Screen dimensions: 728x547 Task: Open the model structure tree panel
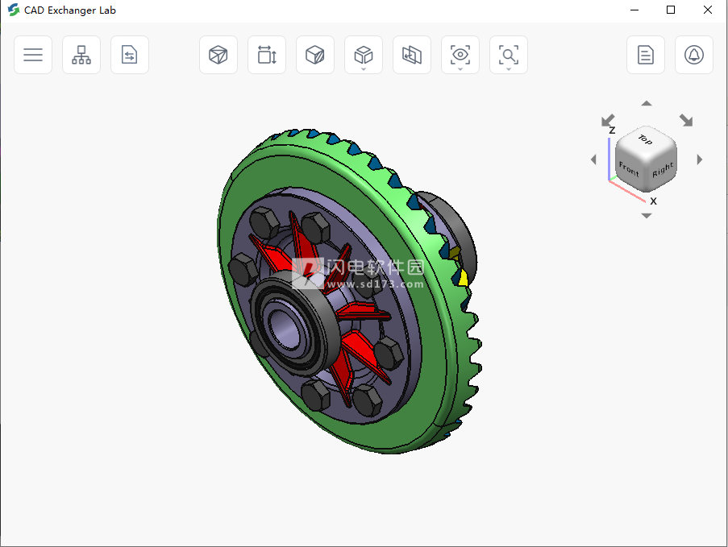click(x=81, y=55)
